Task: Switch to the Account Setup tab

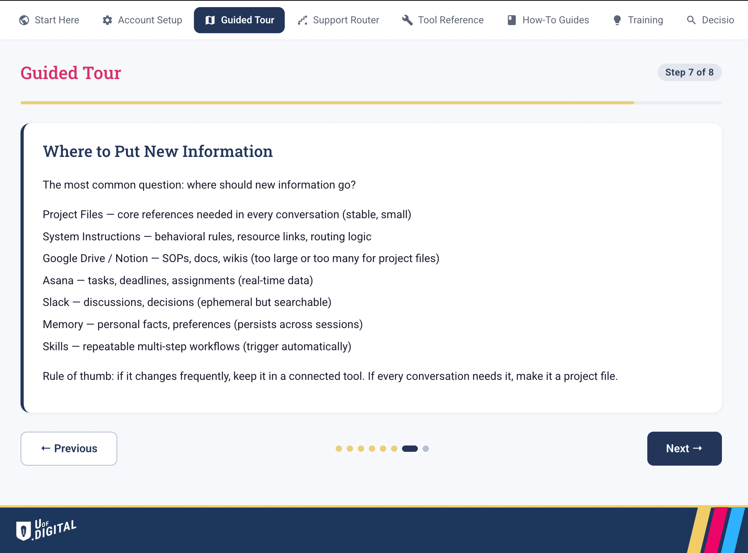Action: (x=142, y=20)
